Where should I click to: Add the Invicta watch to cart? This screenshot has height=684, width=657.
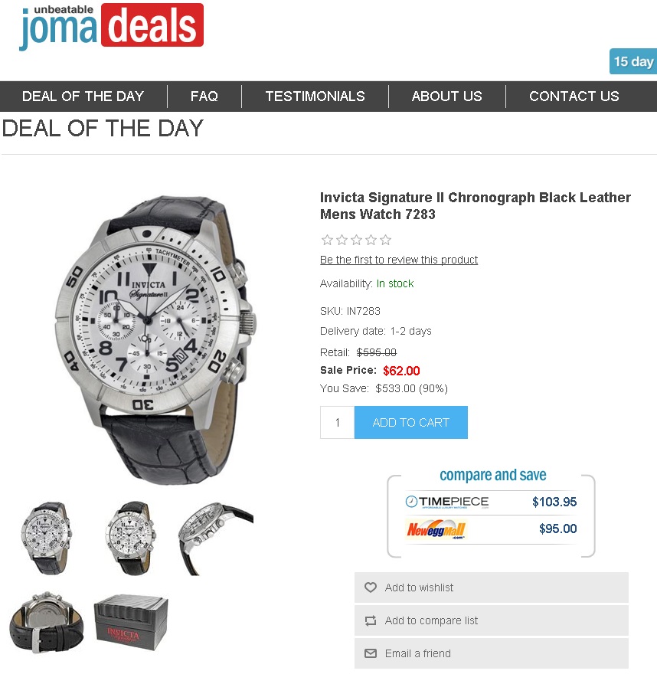(x=410, y=422)
